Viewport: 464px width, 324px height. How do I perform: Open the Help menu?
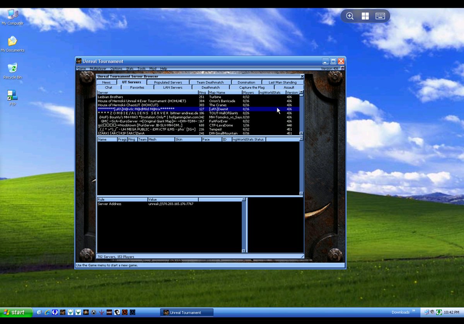point(164,68)
